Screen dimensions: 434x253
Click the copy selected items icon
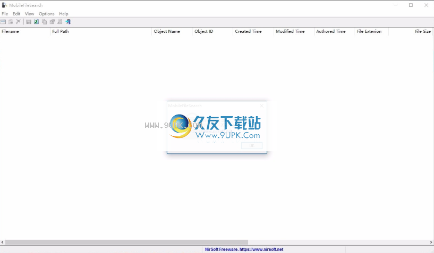(44, 22)
